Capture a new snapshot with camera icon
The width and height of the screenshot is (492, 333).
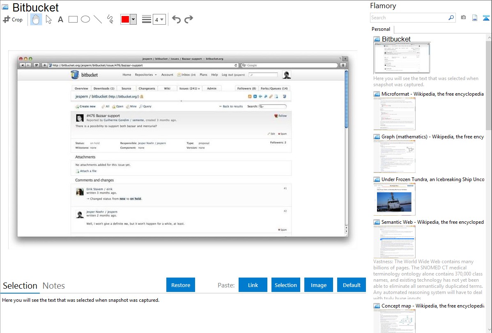coord(463,18)
